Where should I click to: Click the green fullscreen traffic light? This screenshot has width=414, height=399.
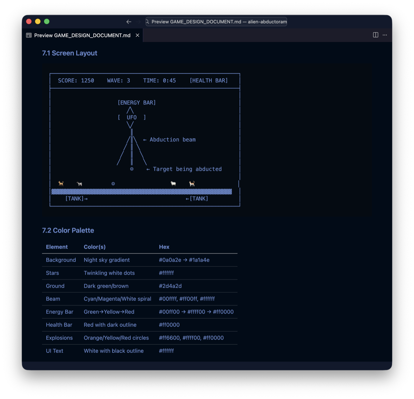click(x=47, y=21)
